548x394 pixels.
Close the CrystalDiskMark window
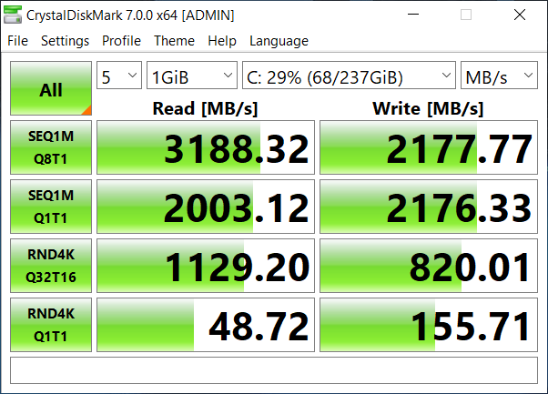click(x=520, y=15)
